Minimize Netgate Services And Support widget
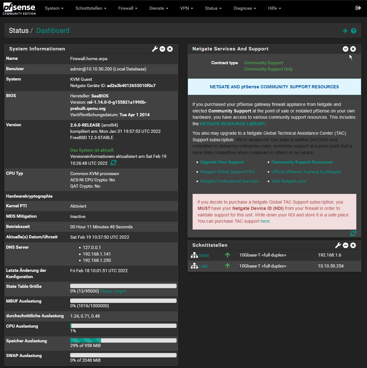Image resolution: width=367 pixels, height=368 pixels. pyautogui.click(x=345, y=49)
